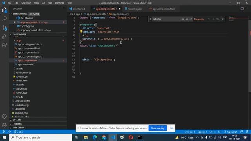Click the taskbar search box
Viewport: 251px width, 141px height.
pyautogui.click(x=40, y=137)
